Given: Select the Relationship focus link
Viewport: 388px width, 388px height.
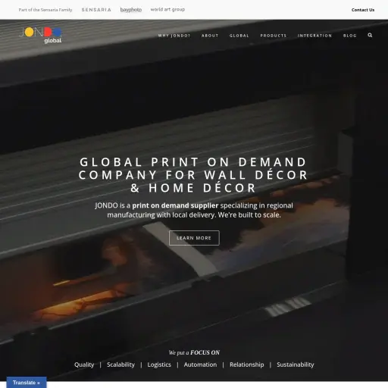Looking at the screenshot, I should tap(247, 365).
